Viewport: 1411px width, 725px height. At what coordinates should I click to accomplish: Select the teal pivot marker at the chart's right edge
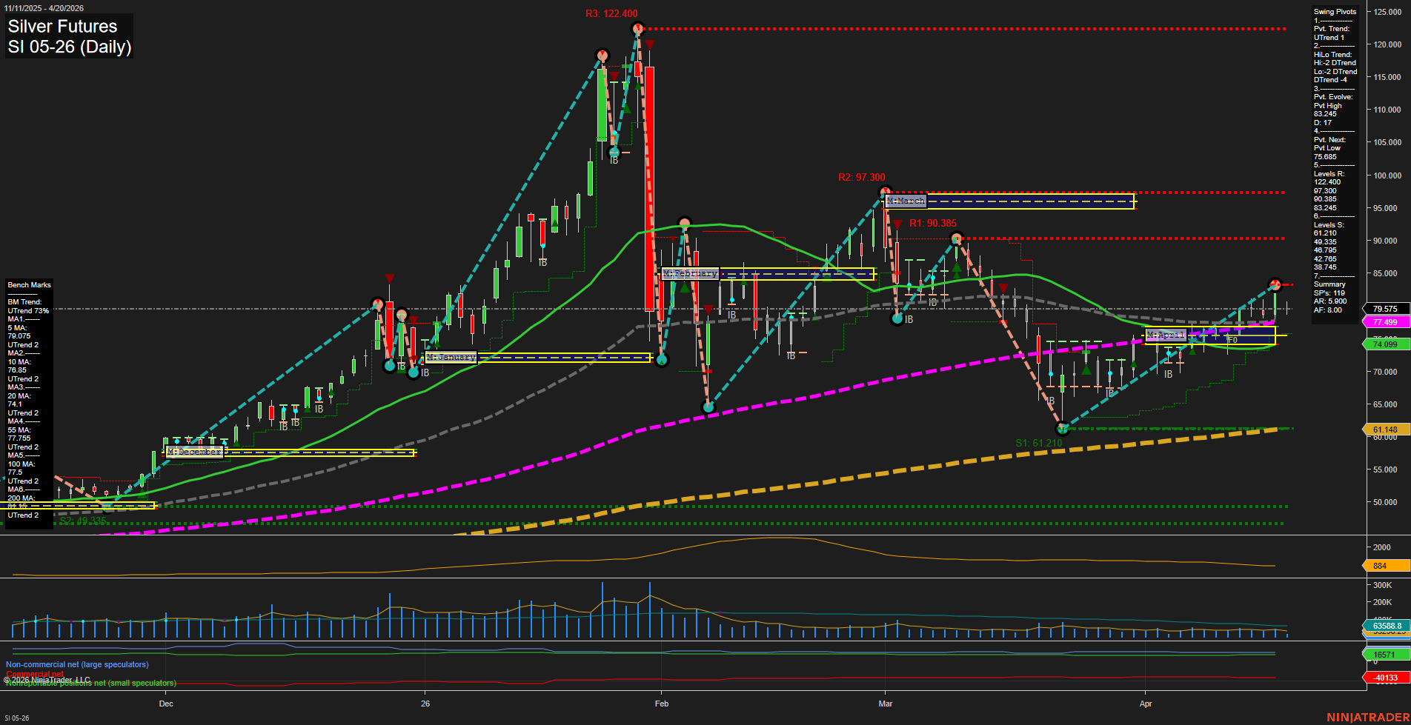(x=1275, y=285)
